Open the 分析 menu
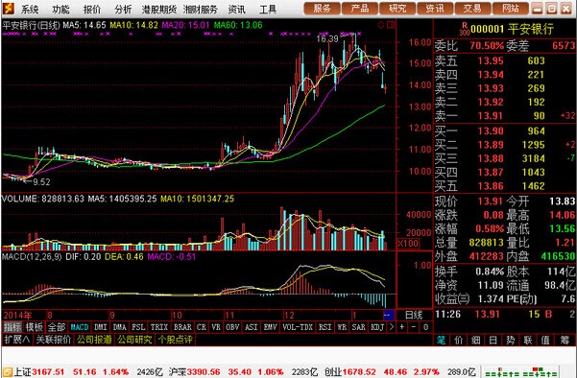Image resolution: width=577 pixels, height=378 pixels. [x=123, y=9]
